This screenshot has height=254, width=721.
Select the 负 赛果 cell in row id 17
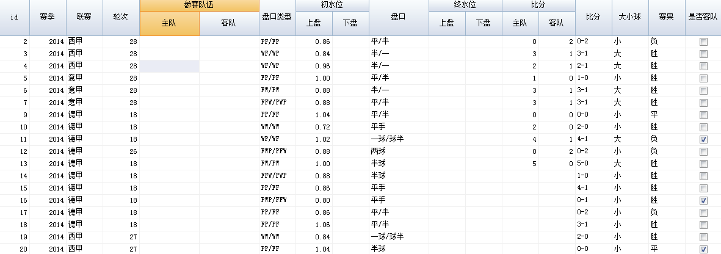click(667, 212)
